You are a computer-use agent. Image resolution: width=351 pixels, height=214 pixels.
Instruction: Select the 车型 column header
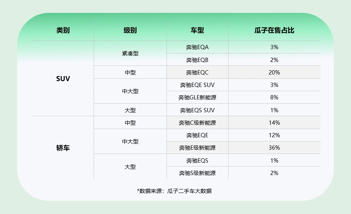click(197, 30)
